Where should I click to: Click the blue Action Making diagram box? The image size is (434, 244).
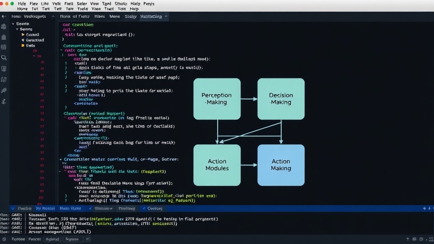[281, 165]
